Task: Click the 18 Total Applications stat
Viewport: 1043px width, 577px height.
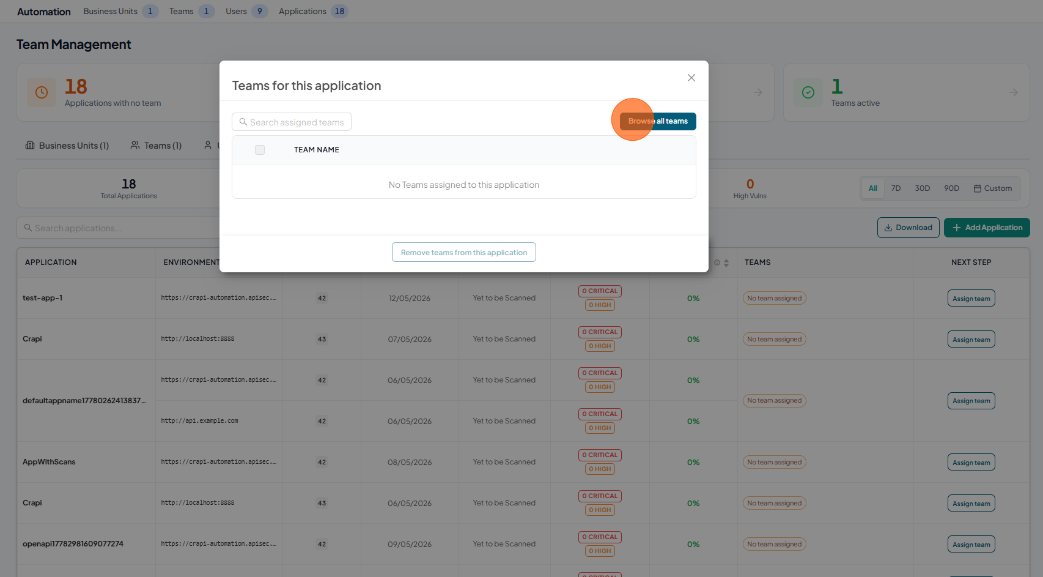Action: [129, 188]
